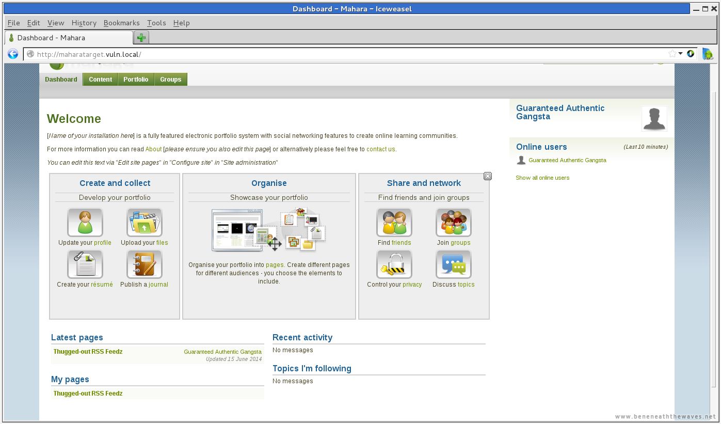Open the History menu

tap(84, 23)
